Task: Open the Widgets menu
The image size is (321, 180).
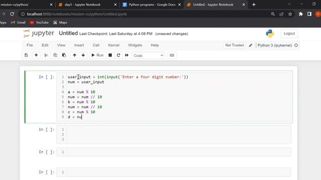Action: [x=135, y=45]
